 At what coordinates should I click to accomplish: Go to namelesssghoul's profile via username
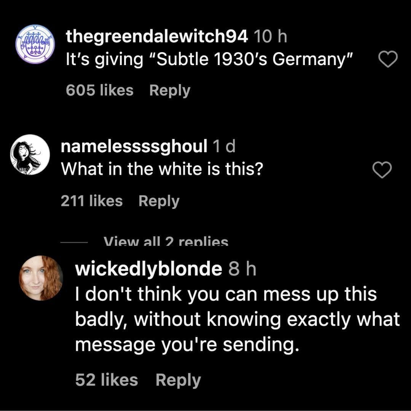point(134,147)
